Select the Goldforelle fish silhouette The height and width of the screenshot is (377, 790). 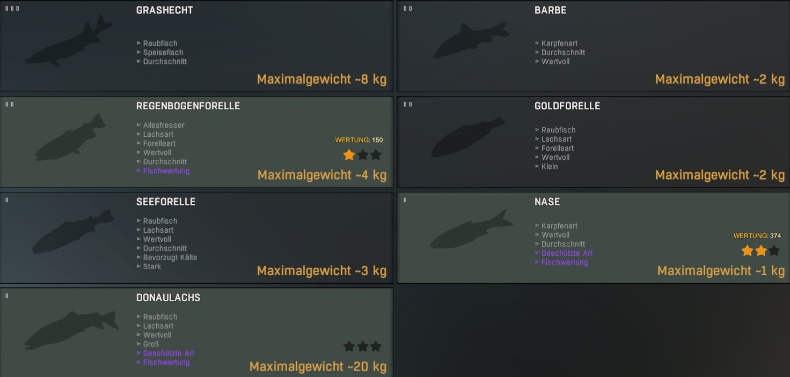[467, 137]
